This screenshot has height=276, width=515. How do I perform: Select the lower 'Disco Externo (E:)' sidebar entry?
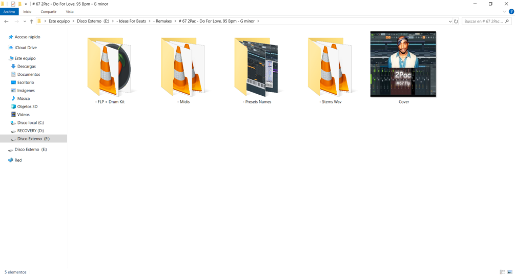tap(31, 150)
